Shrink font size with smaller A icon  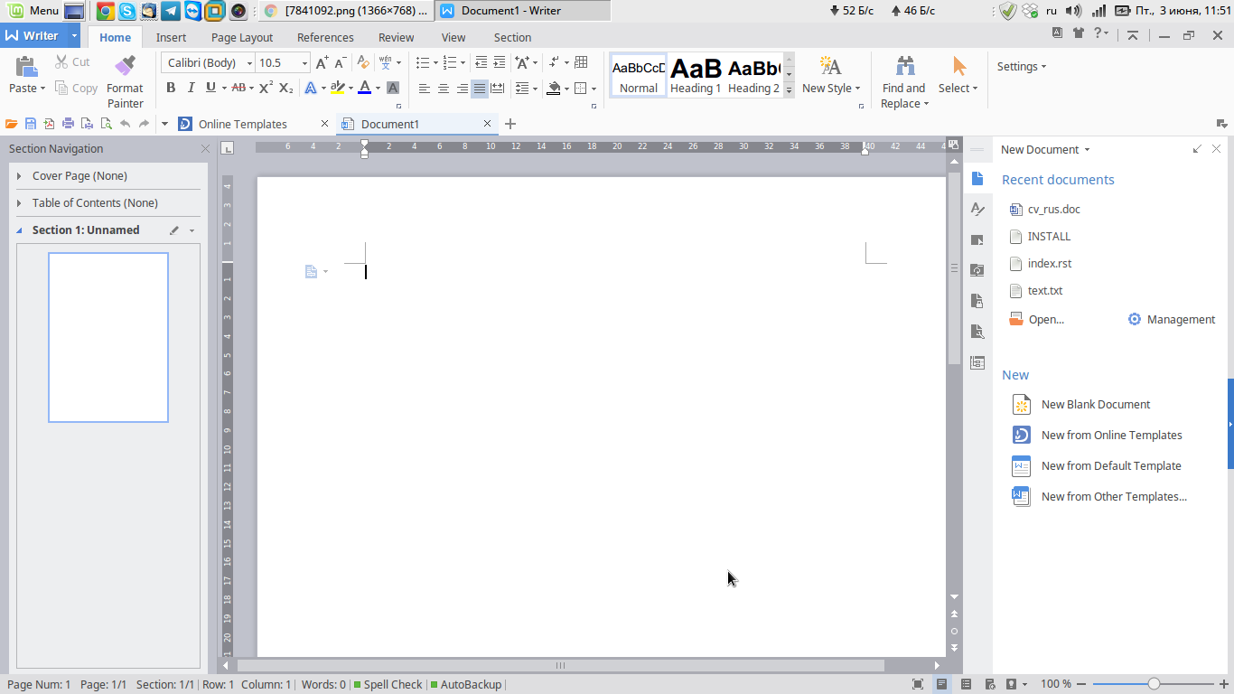tap(341, 62)
